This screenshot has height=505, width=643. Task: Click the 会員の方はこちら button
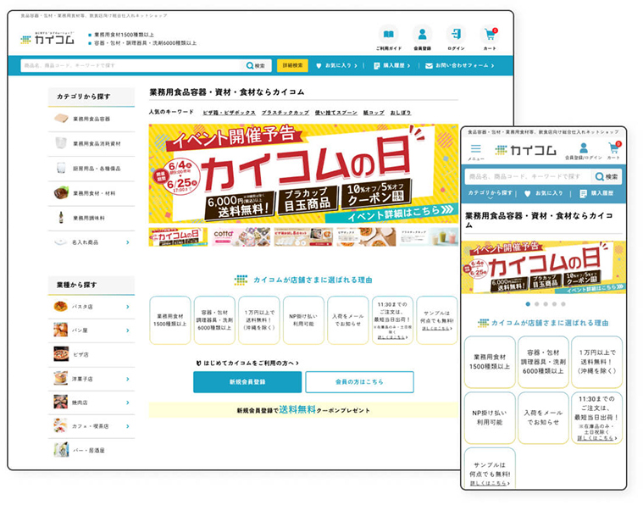359,382
